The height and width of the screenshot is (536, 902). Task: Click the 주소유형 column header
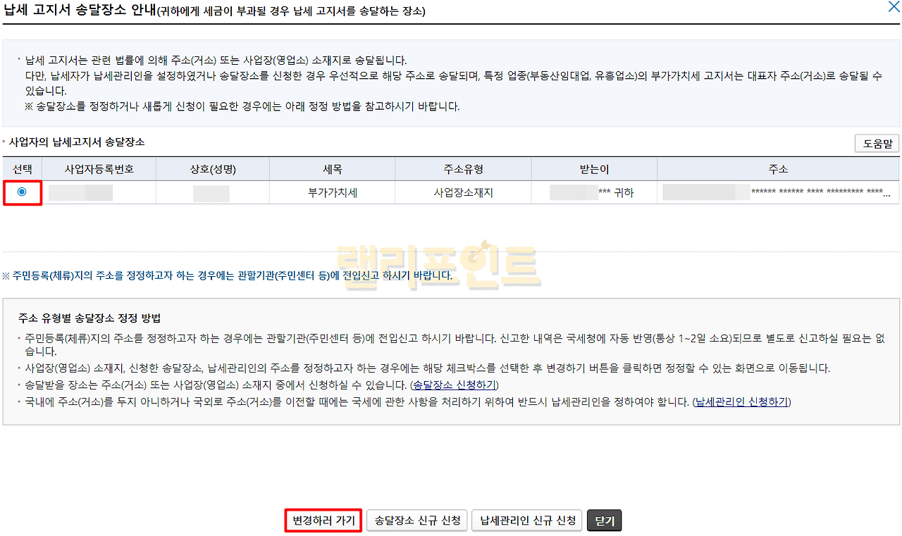point(463,169)
